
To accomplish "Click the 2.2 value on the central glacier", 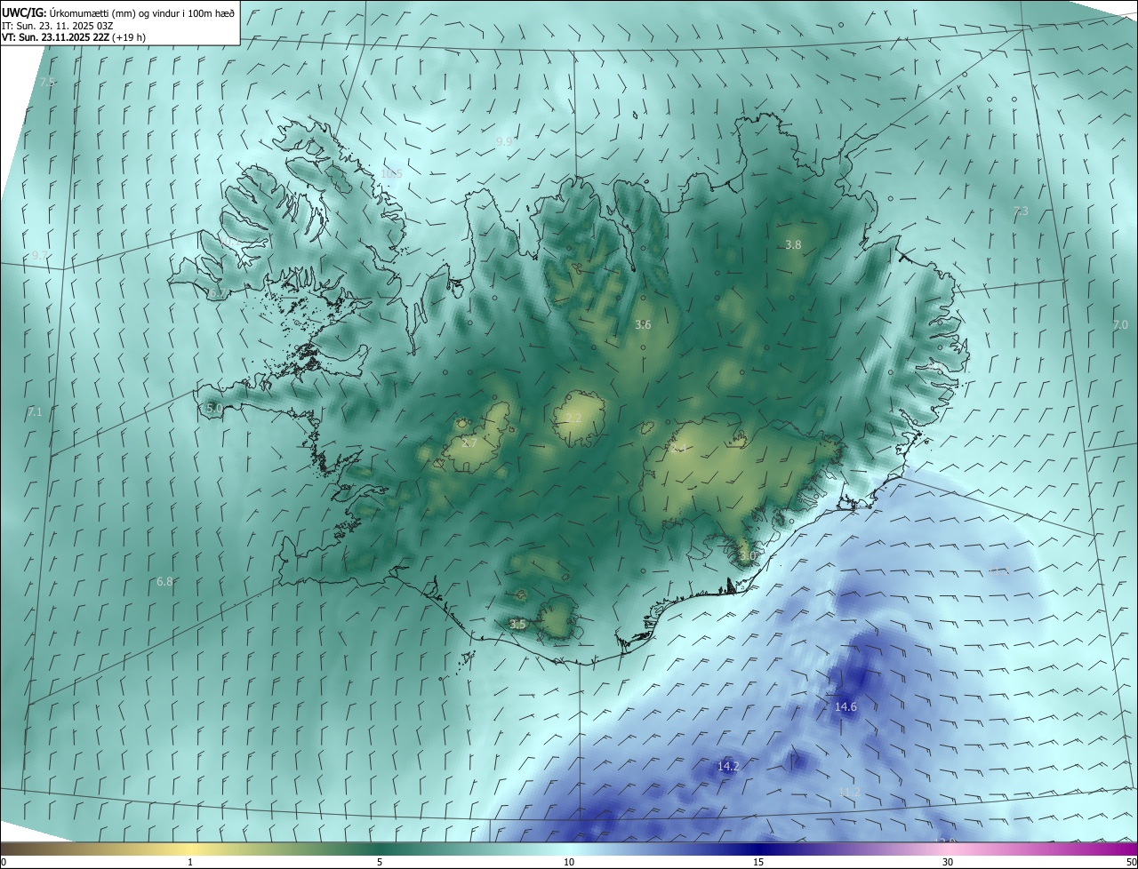I will pos(573,418).
